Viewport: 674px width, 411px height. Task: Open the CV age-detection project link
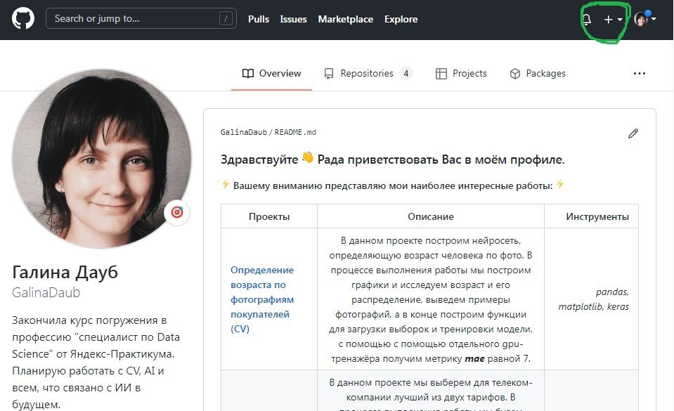264,300
